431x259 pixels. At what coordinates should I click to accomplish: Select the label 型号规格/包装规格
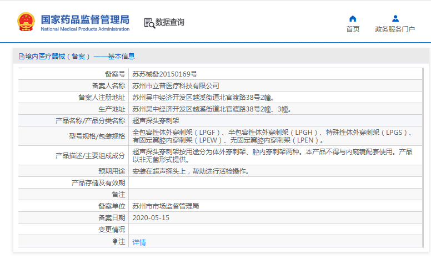click(x=97, y=136)
